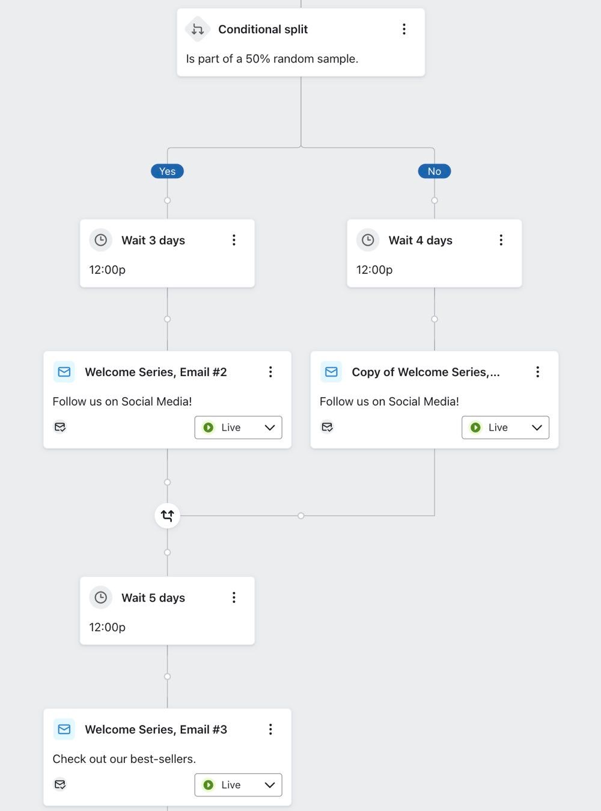Screen dimensions: 601x811
Task: Click the Yes branch label
Action: pyautogui.click(x=166, y=171)
